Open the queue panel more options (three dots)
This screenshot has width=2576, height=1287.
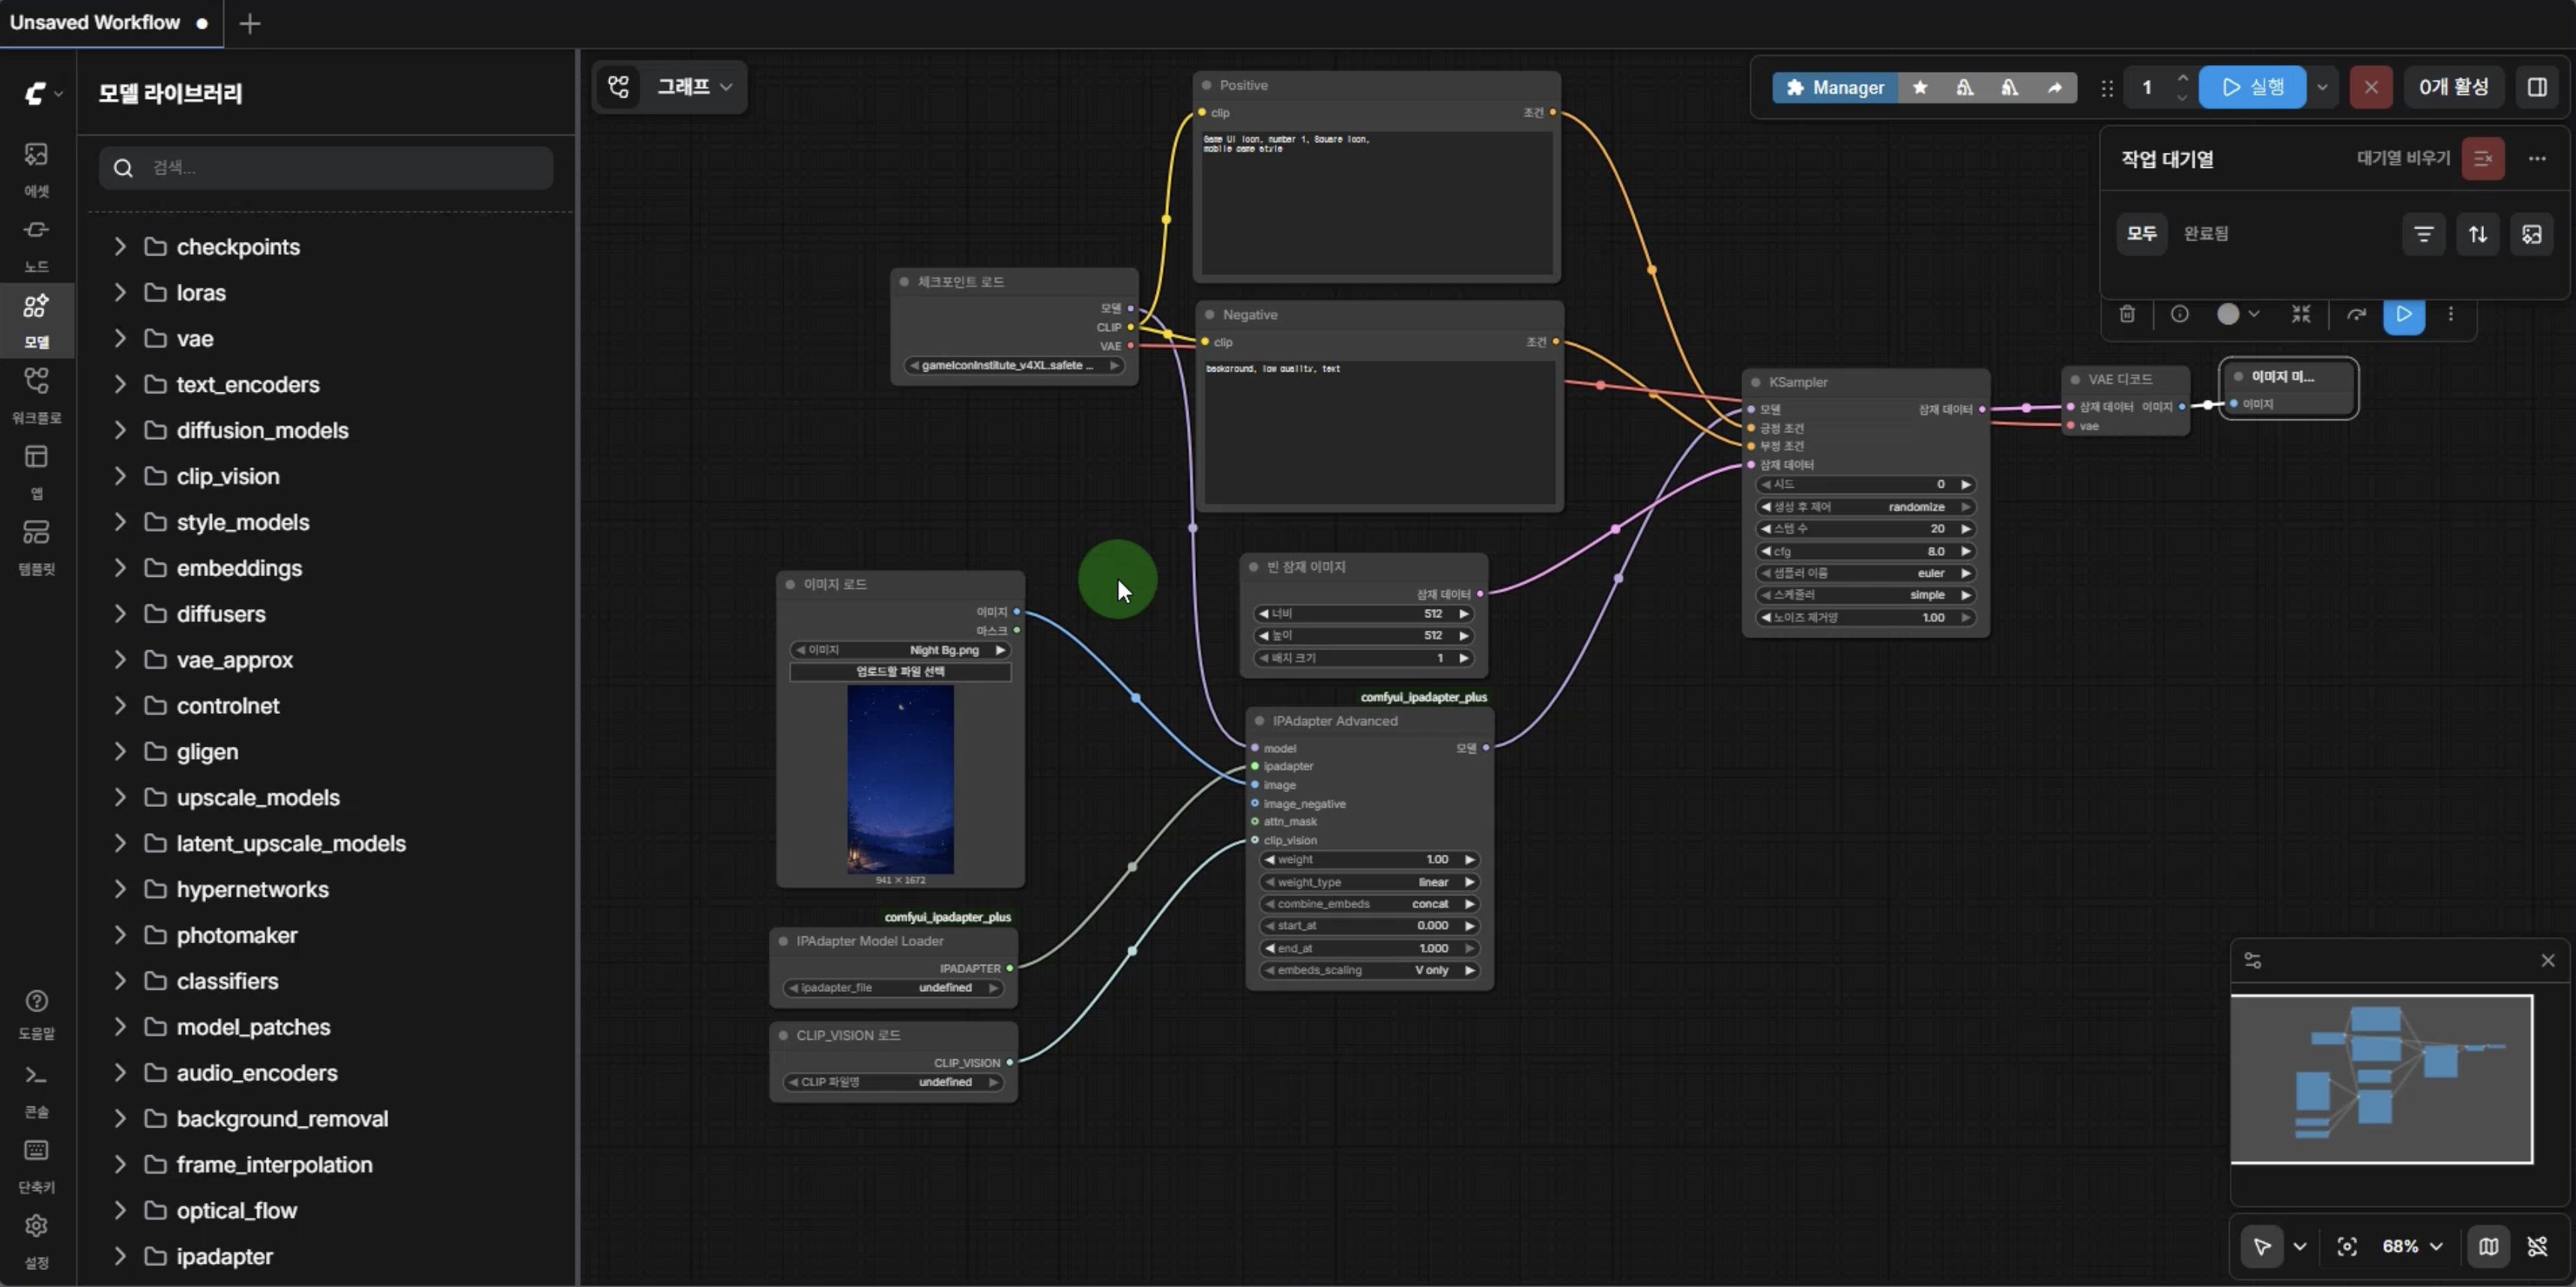[2536, 158]
